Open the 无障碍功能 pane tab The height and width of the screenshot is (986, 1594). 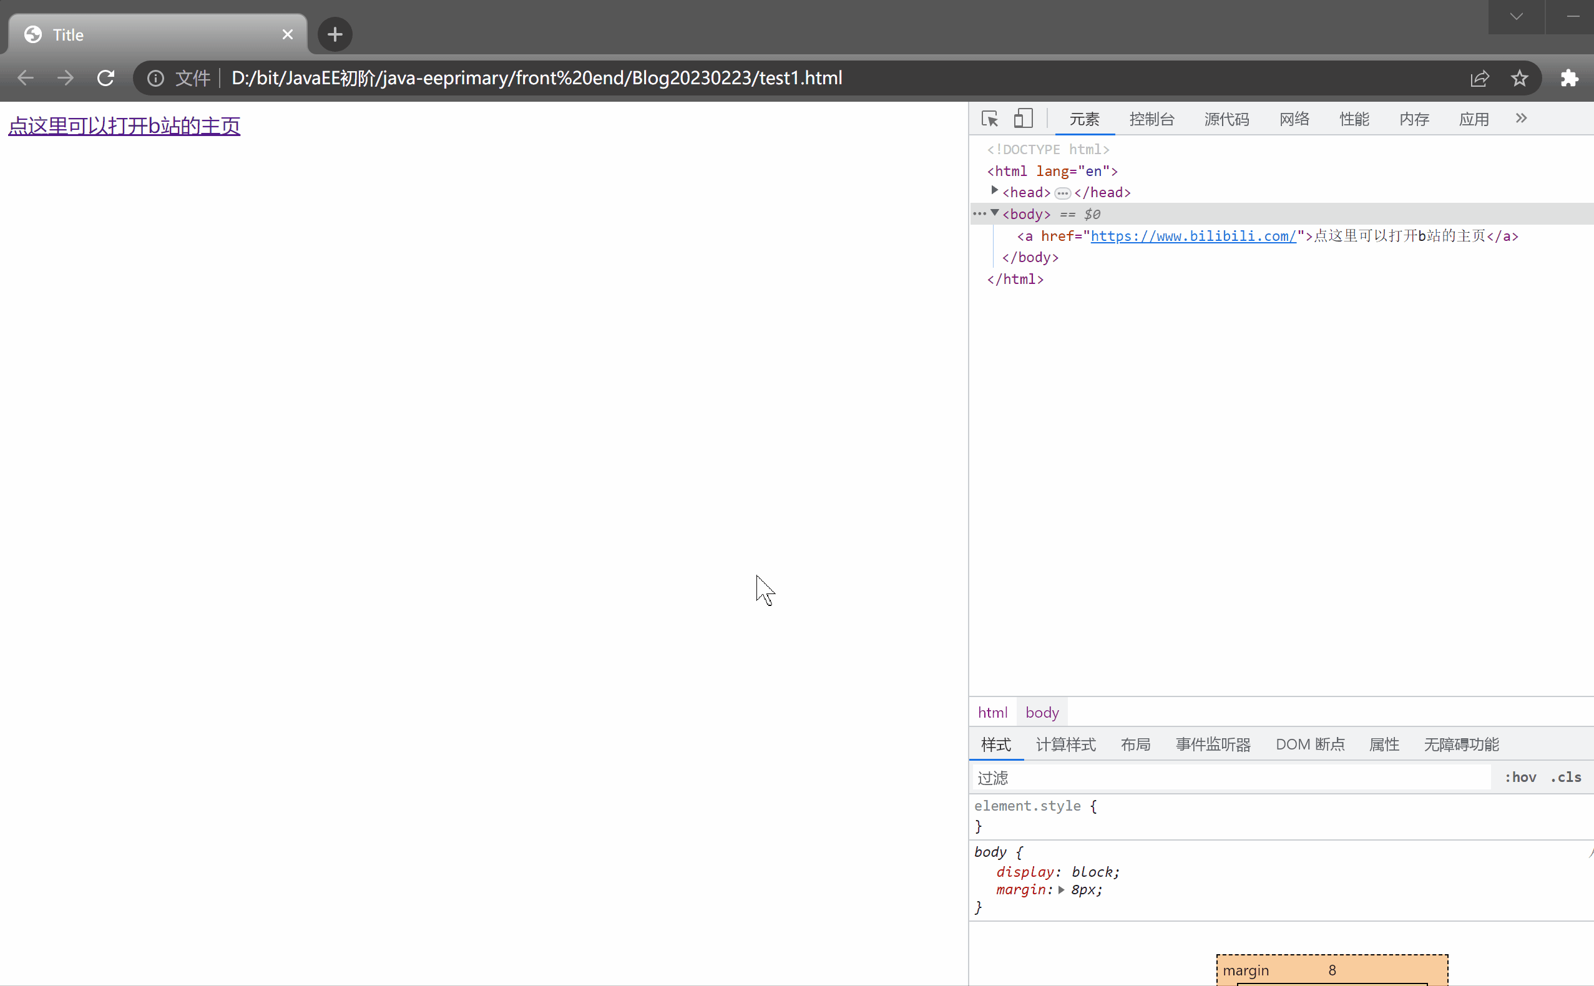point(1461,744)
